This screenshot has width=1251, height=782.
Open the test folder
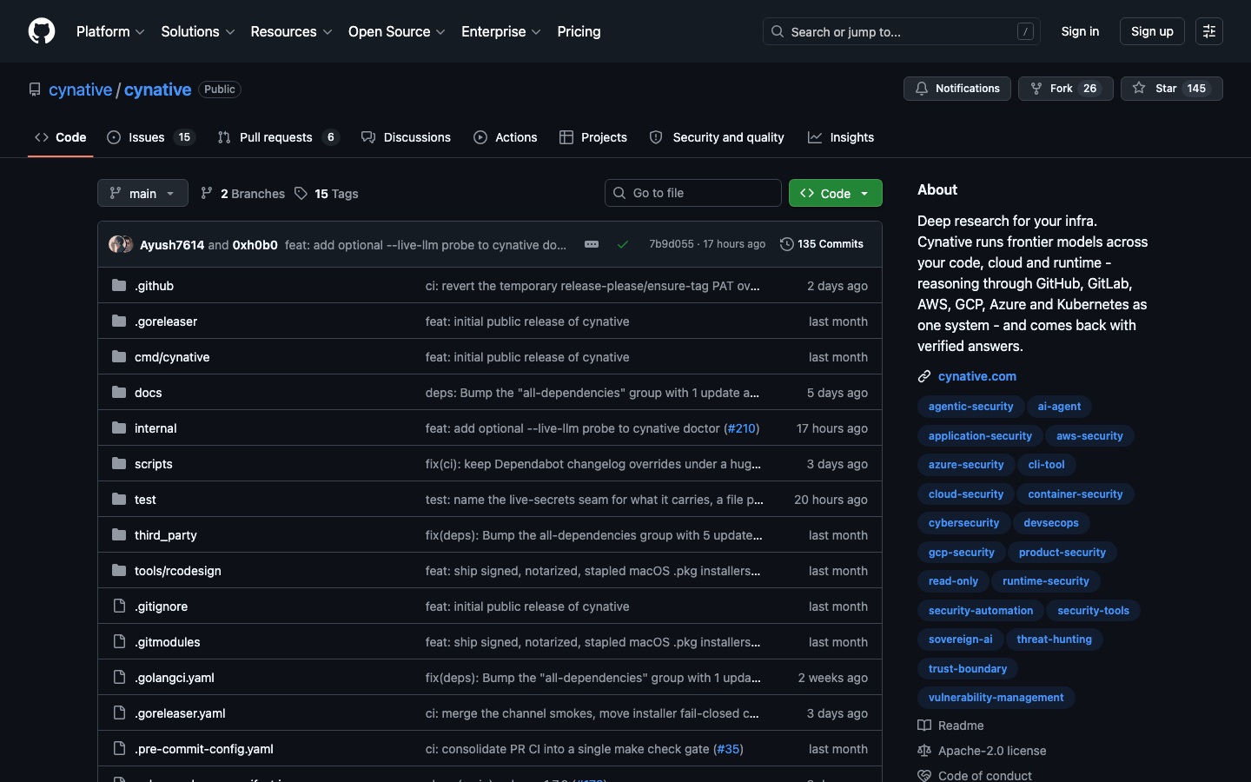pyautogui.click(x=145, y=500)
